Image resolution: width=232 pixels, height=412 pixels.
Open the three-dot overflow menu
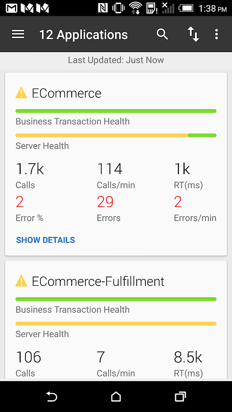216,34
